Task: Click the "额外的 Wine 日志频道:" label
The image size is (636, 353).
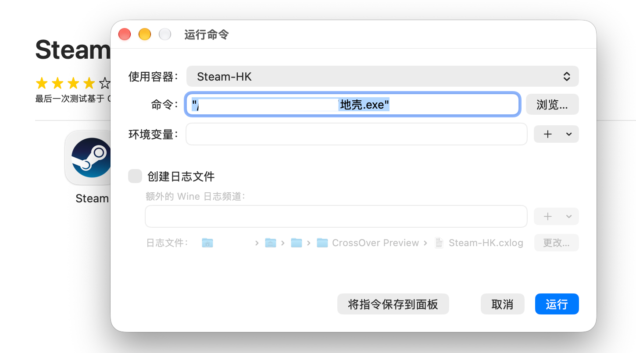Action: click(196, 196)
